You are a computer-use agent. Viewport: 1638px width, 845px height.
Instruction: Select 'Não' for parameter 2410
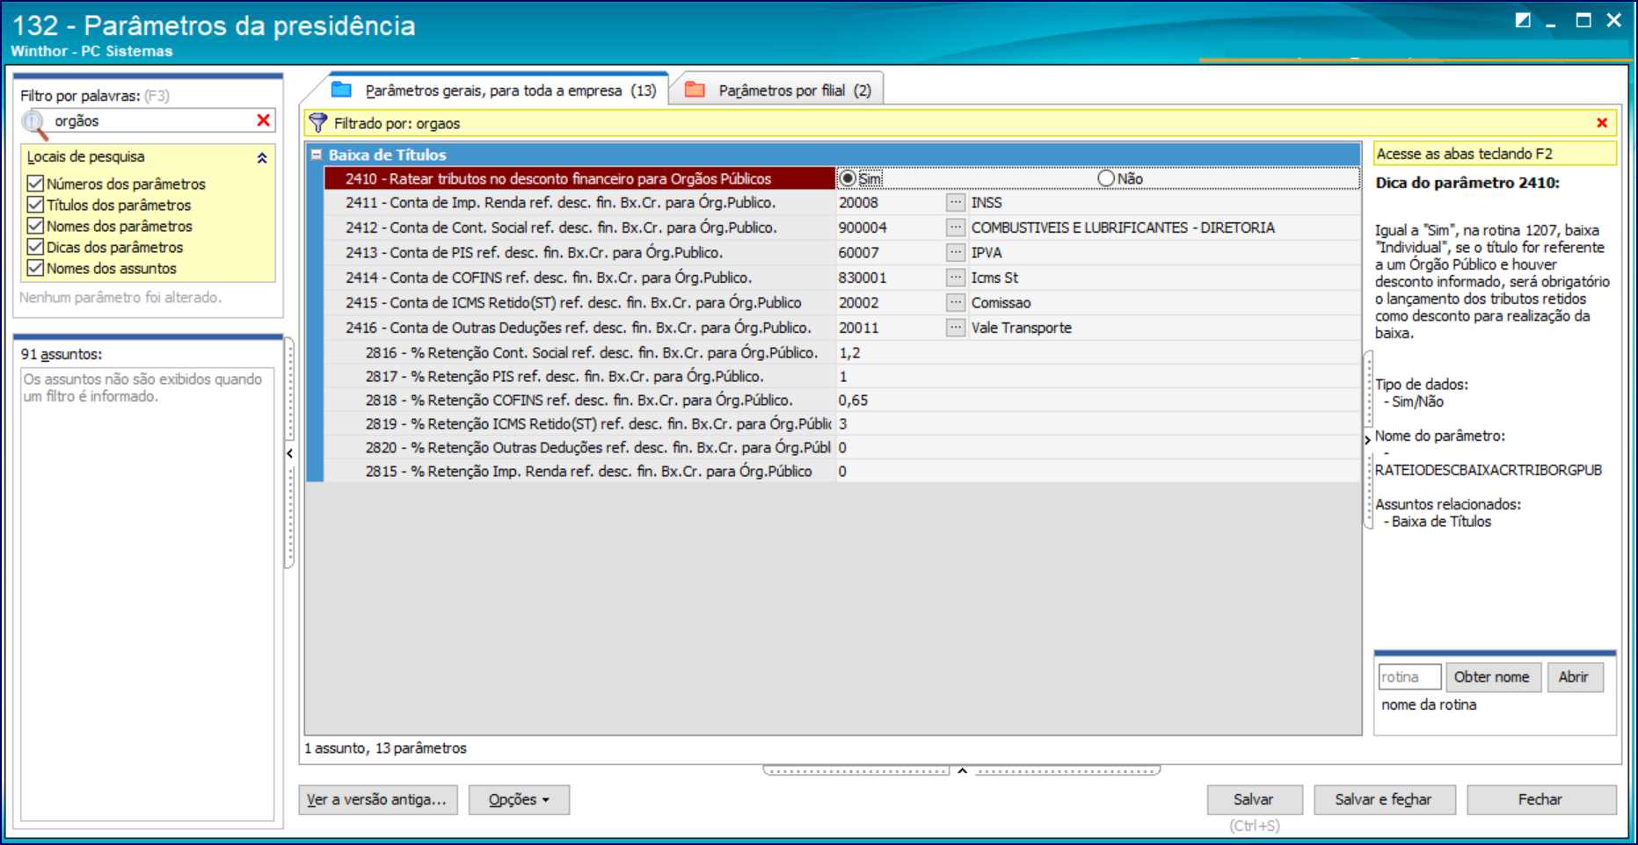1106,178
